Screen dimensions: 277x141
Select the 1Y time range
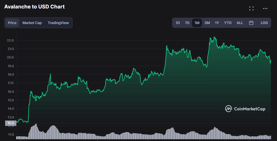tap(217, 23)
